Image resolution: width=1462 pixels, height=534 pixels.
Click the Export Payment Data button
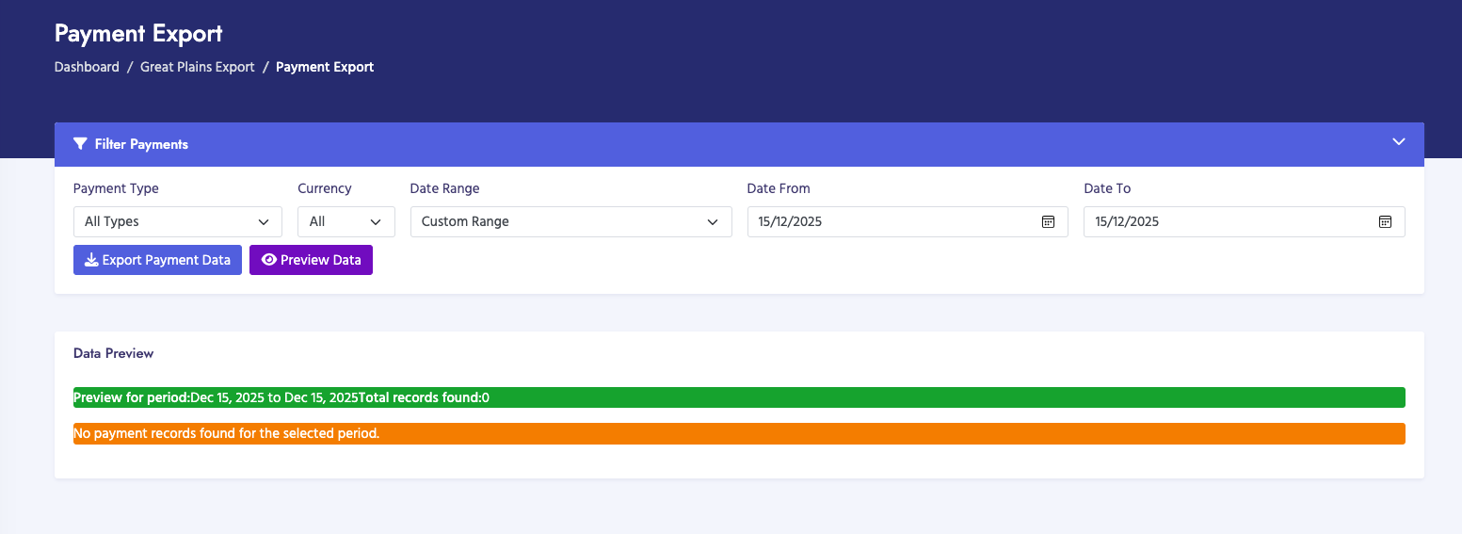click(x=157, y=260)
